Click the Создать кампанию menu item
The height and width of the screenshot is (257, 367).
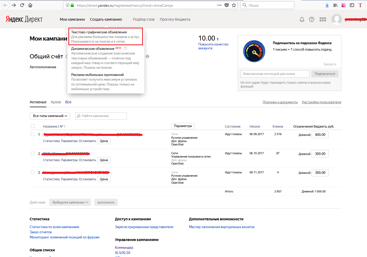coord(106,19)
